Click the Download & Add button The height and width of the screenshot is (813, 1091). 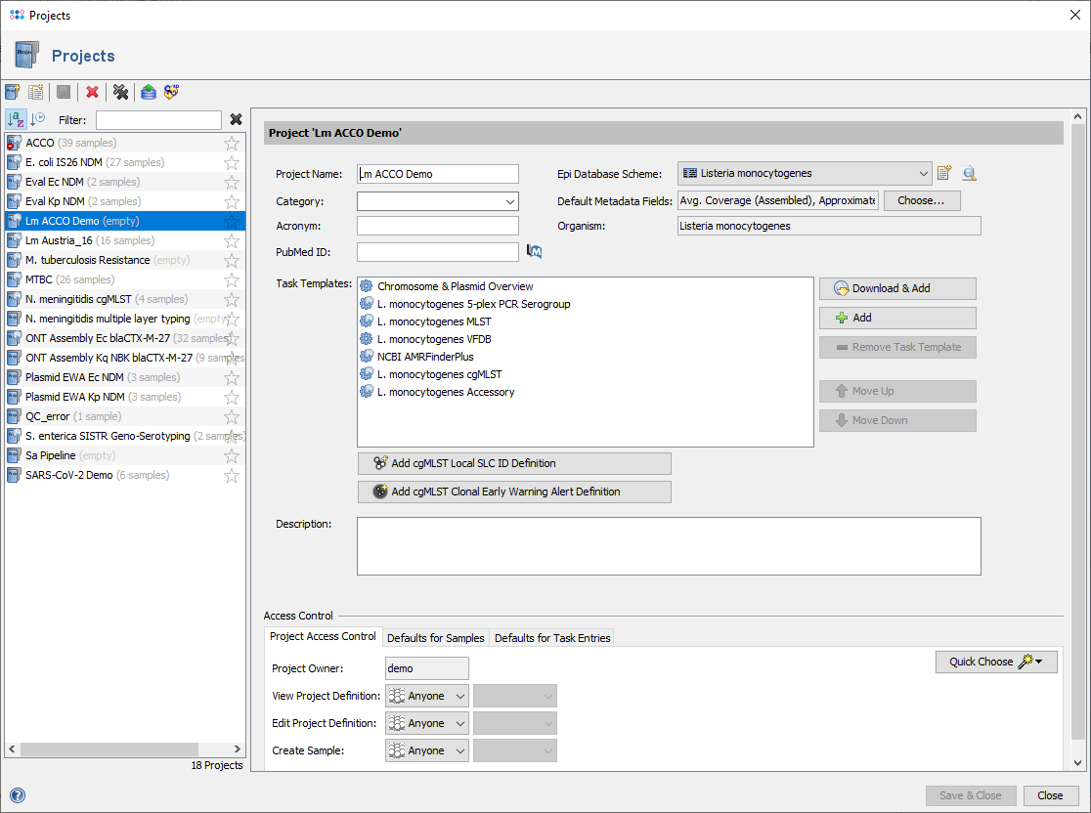click(897, 288)
